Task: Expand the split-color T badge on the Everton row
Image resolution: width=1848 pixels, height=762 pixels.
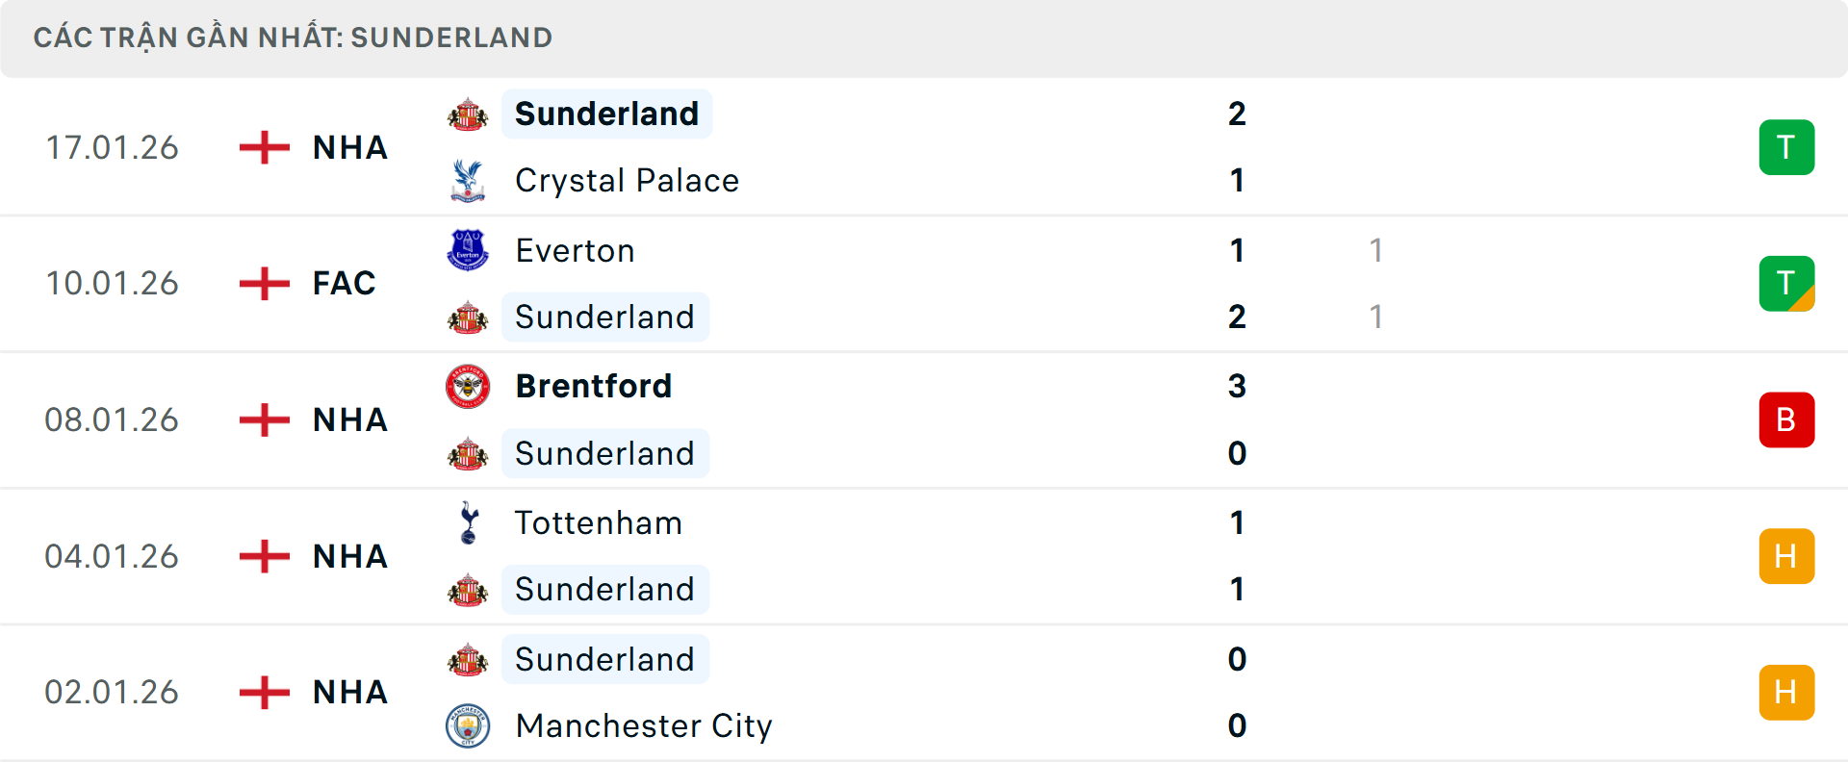Action: [1786, 283]
